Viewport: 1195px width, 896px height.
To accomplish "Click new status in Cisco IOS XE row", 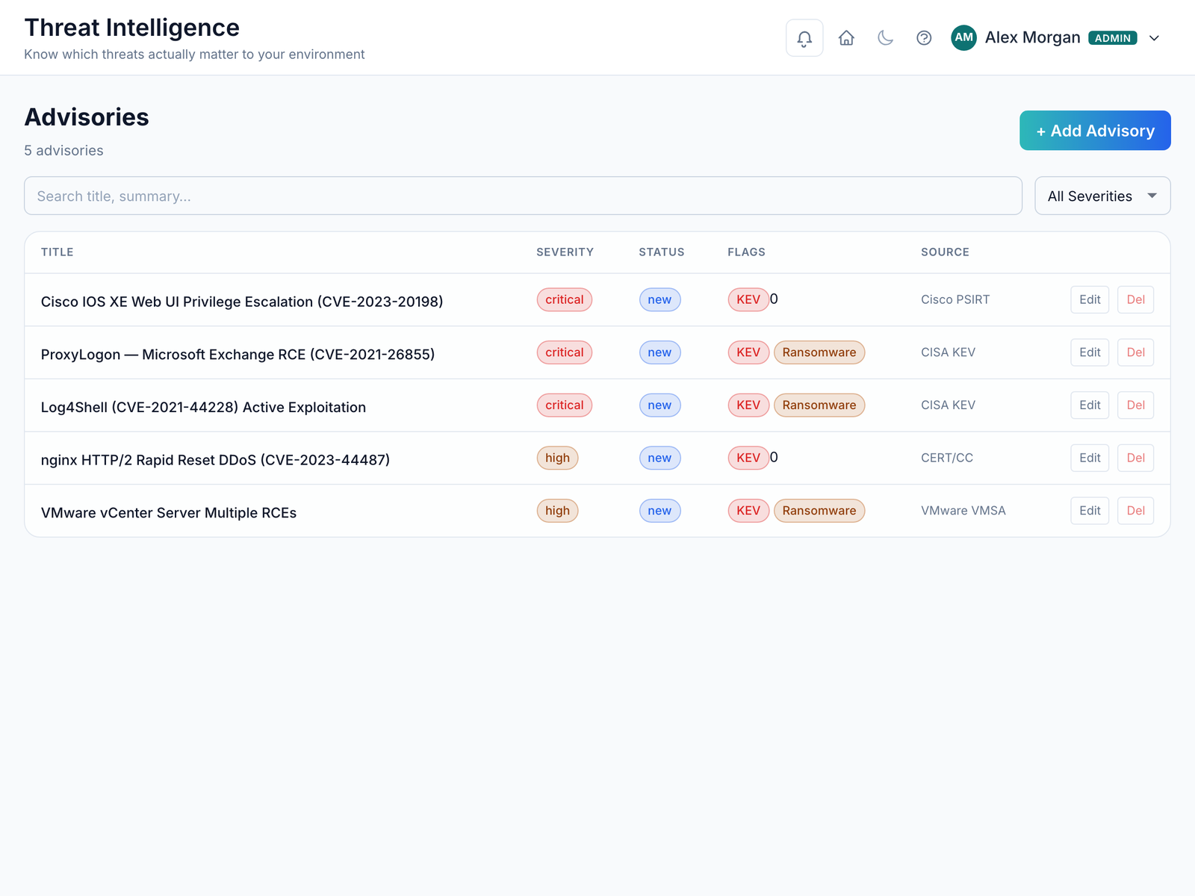I will 659,299.
